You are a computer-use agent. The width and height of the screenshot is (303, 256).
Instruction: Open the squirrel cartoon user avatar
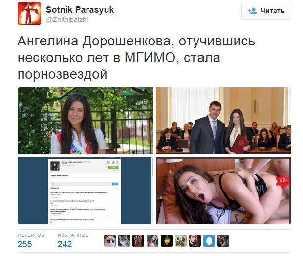point(223,241)
